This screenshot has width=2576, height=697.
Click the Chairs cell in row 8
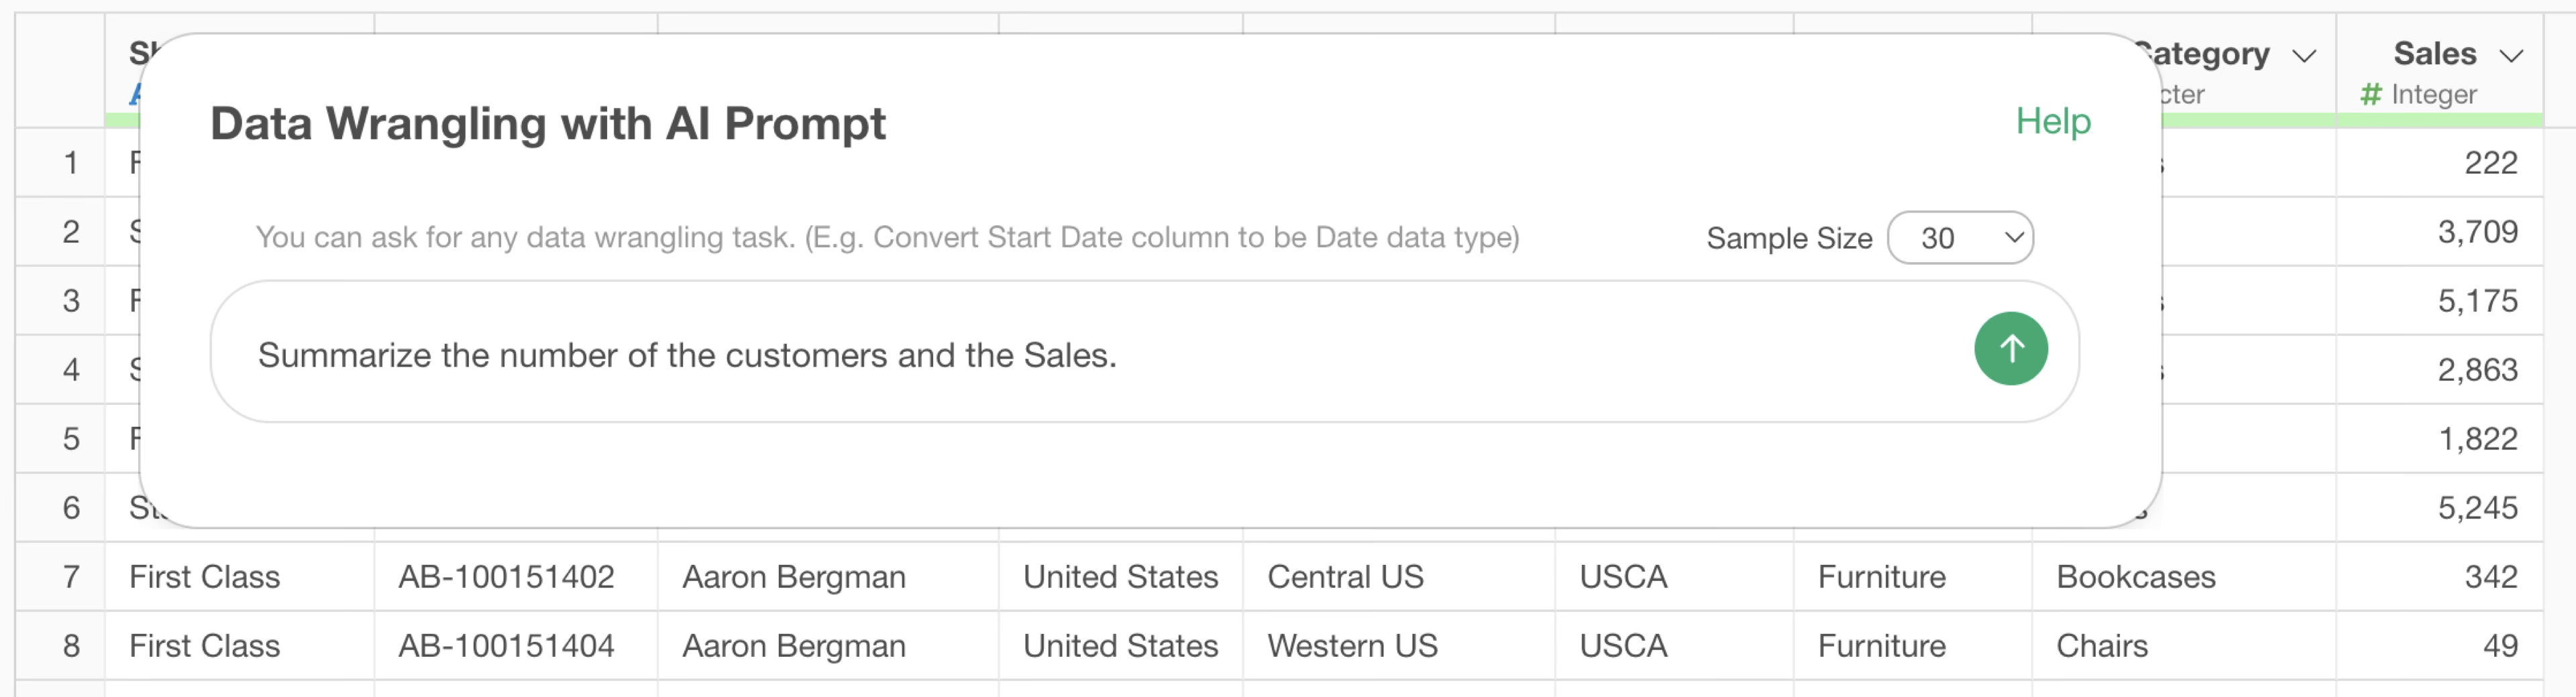click(2101, 645)
